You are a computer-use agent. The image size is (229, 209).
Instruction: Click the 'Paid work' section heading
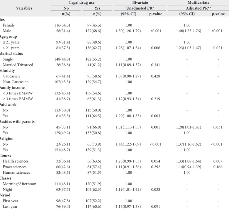pyautogui.click(x=8, y=105)
